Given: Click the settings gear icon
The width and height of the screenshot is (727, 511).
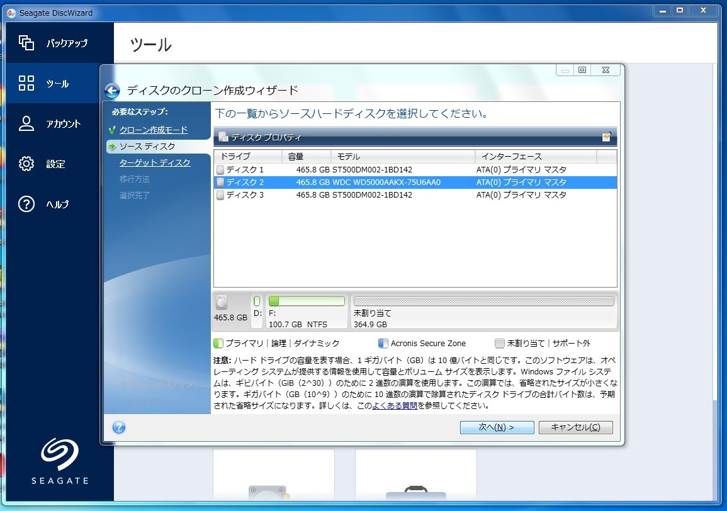Looking at the screenshot, I should click(x=26, y=164).
